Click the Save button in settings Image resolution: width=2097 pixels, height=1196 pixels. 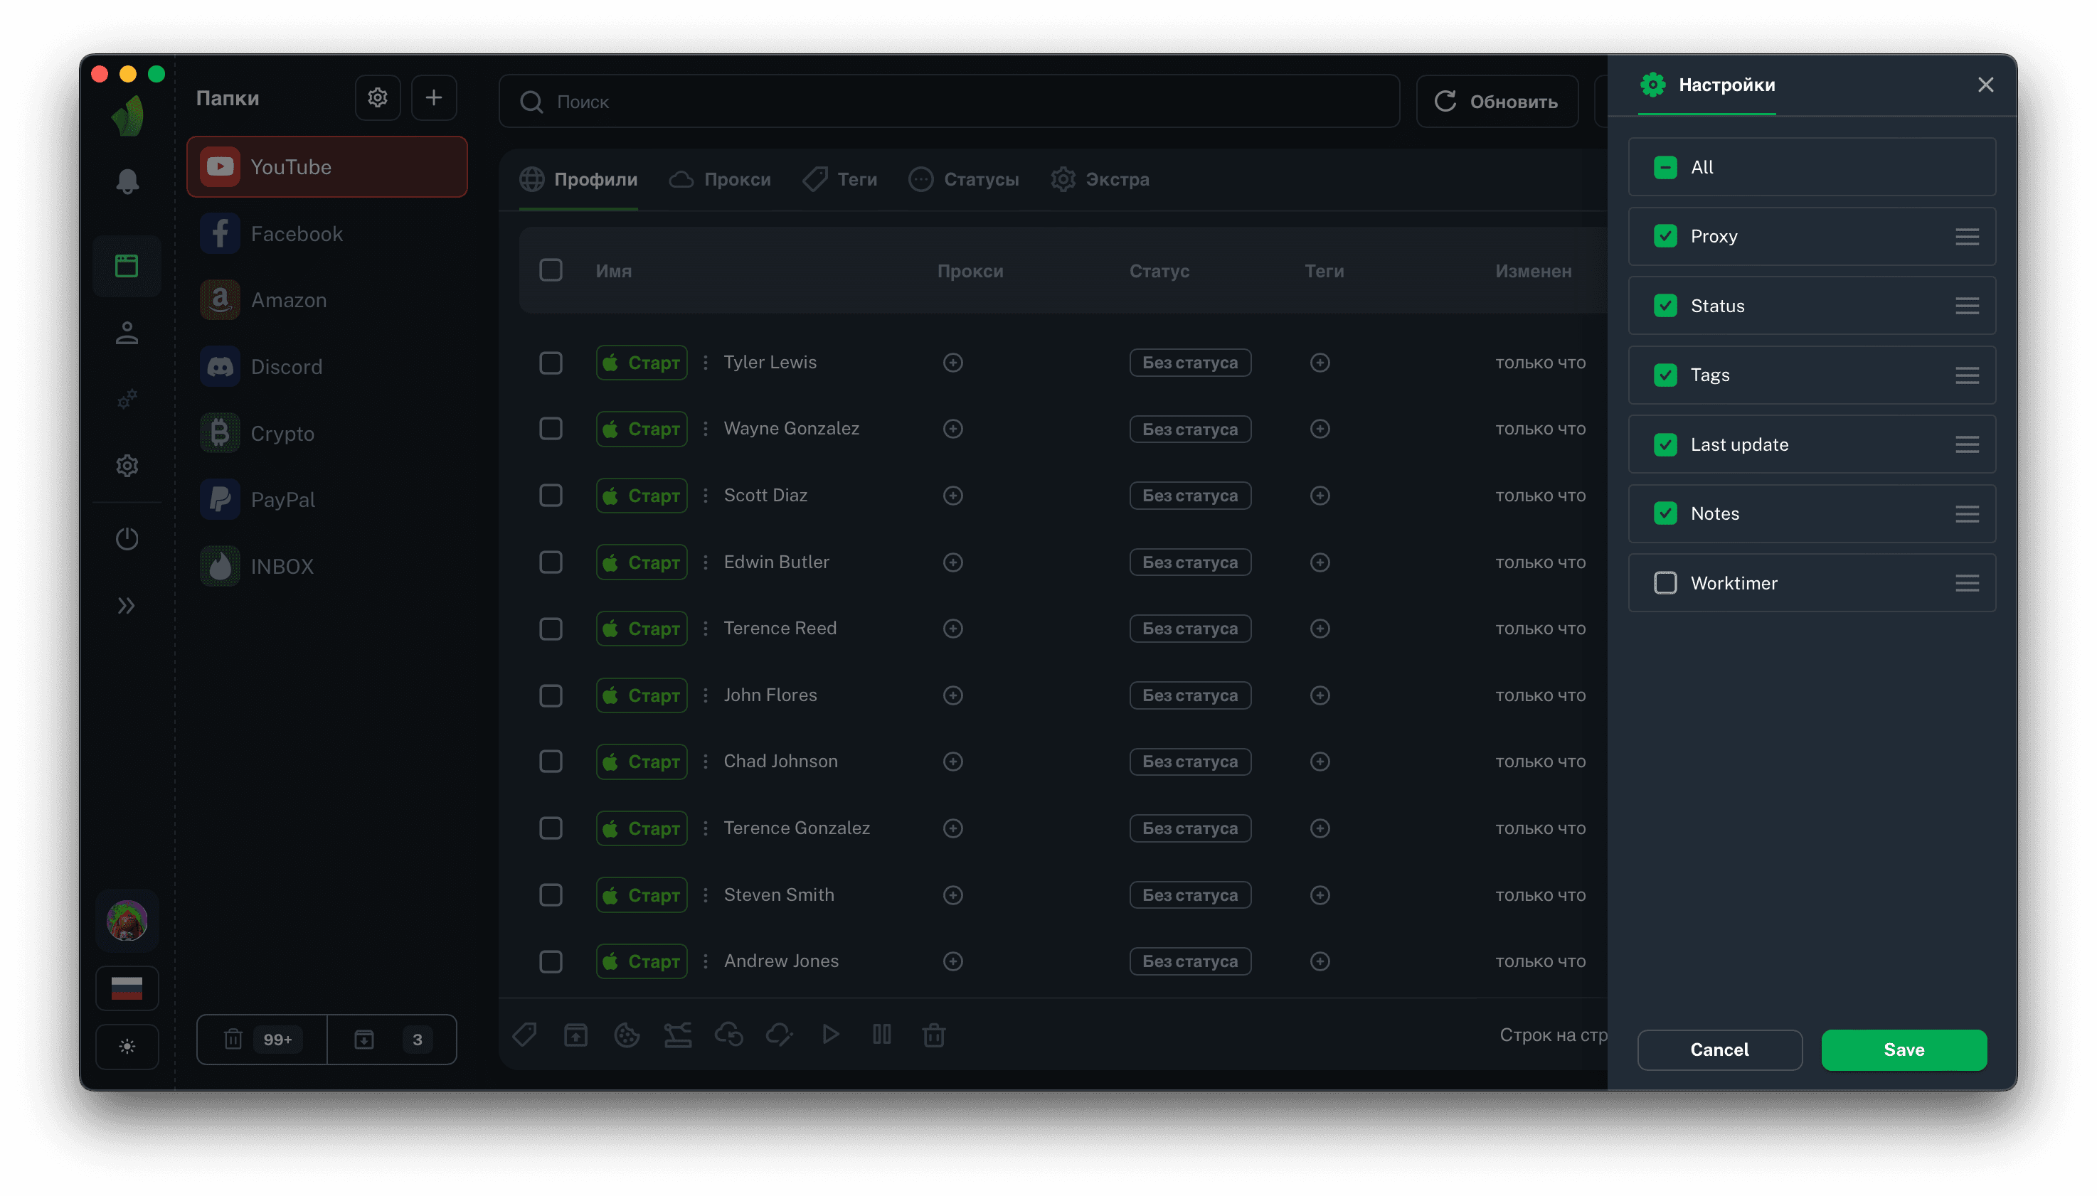1903,1050
